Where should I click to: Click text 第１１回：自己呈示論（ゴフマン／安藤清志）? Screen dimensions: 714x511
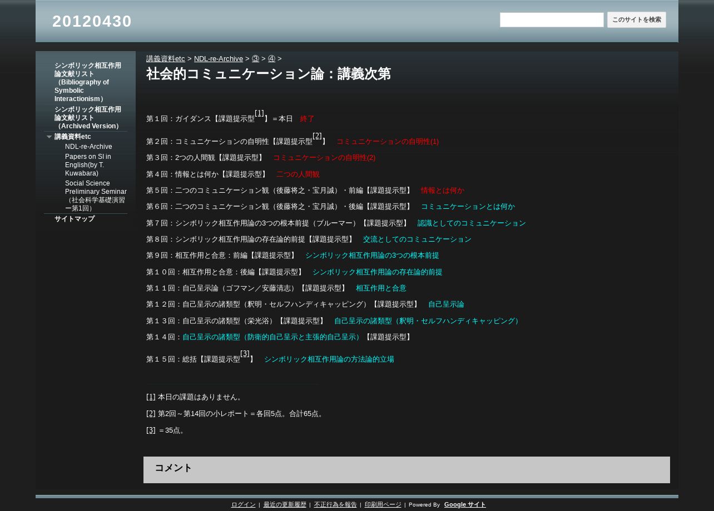(x=222, y=288)
